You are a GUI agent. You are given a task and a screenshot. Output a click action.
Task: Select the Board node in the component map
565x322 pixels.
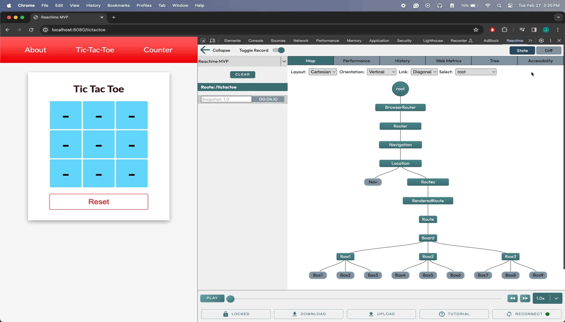(427, 238)
